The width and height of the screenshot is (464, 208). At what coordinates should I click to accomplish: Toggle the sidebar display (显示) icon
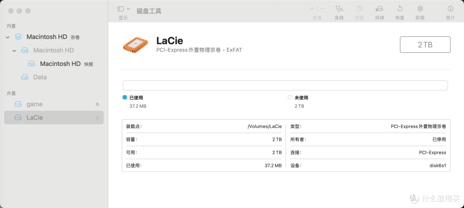[120, 9]
